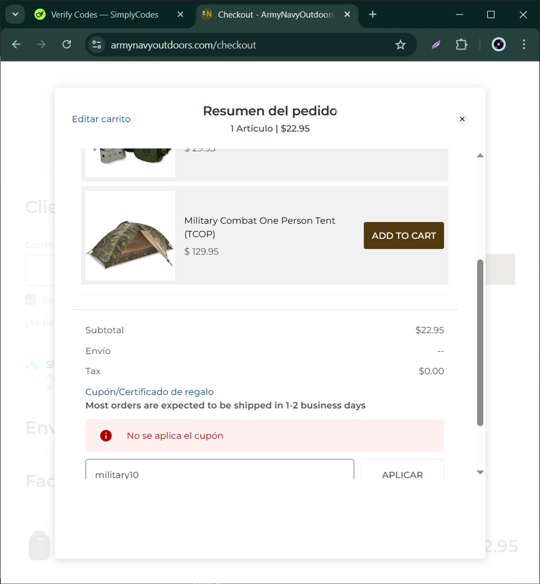Close the Checkout ArmyNavyOutdoors tab

347,14
